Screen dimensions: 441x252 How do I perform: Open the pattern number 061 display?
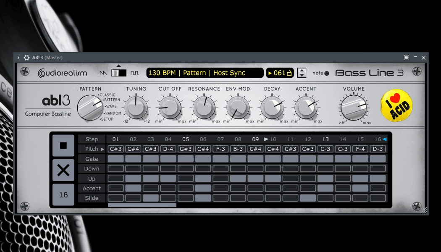click(280, 73)
